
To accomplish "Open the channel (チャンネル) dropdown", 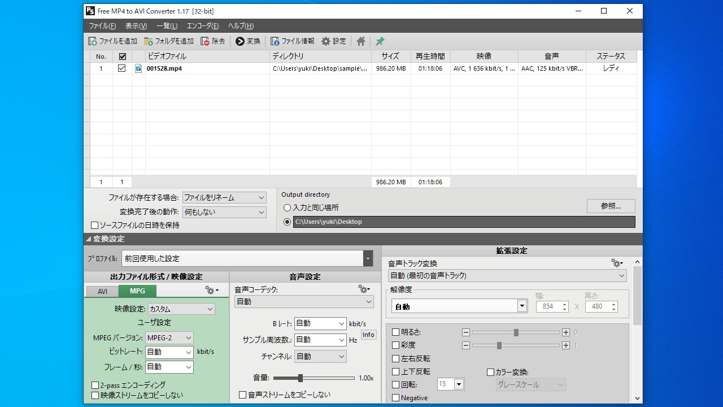I will coord(320,357).
